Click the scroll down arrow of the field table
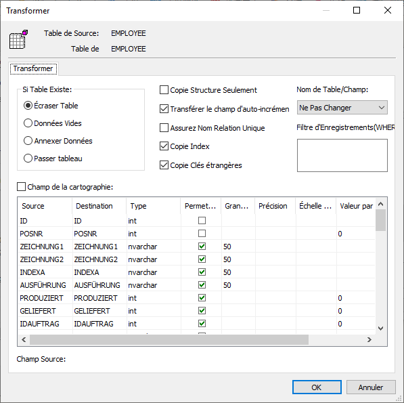Viewport: 404px width, 403px height. pyautogui.click(x=380, y=328)
